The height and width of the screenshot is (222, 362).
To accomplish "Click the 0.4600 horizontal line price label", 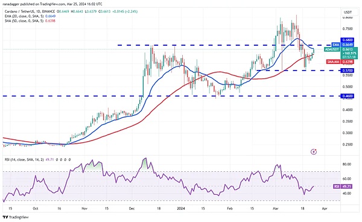I will [348, 96].
